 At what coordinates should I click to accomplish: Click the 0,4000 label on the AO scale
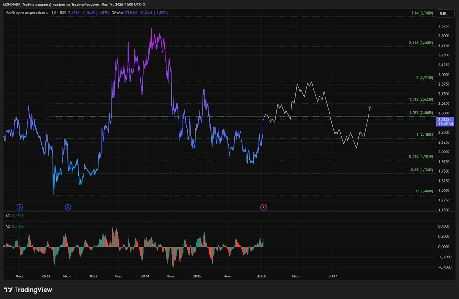tap(444, 226)
